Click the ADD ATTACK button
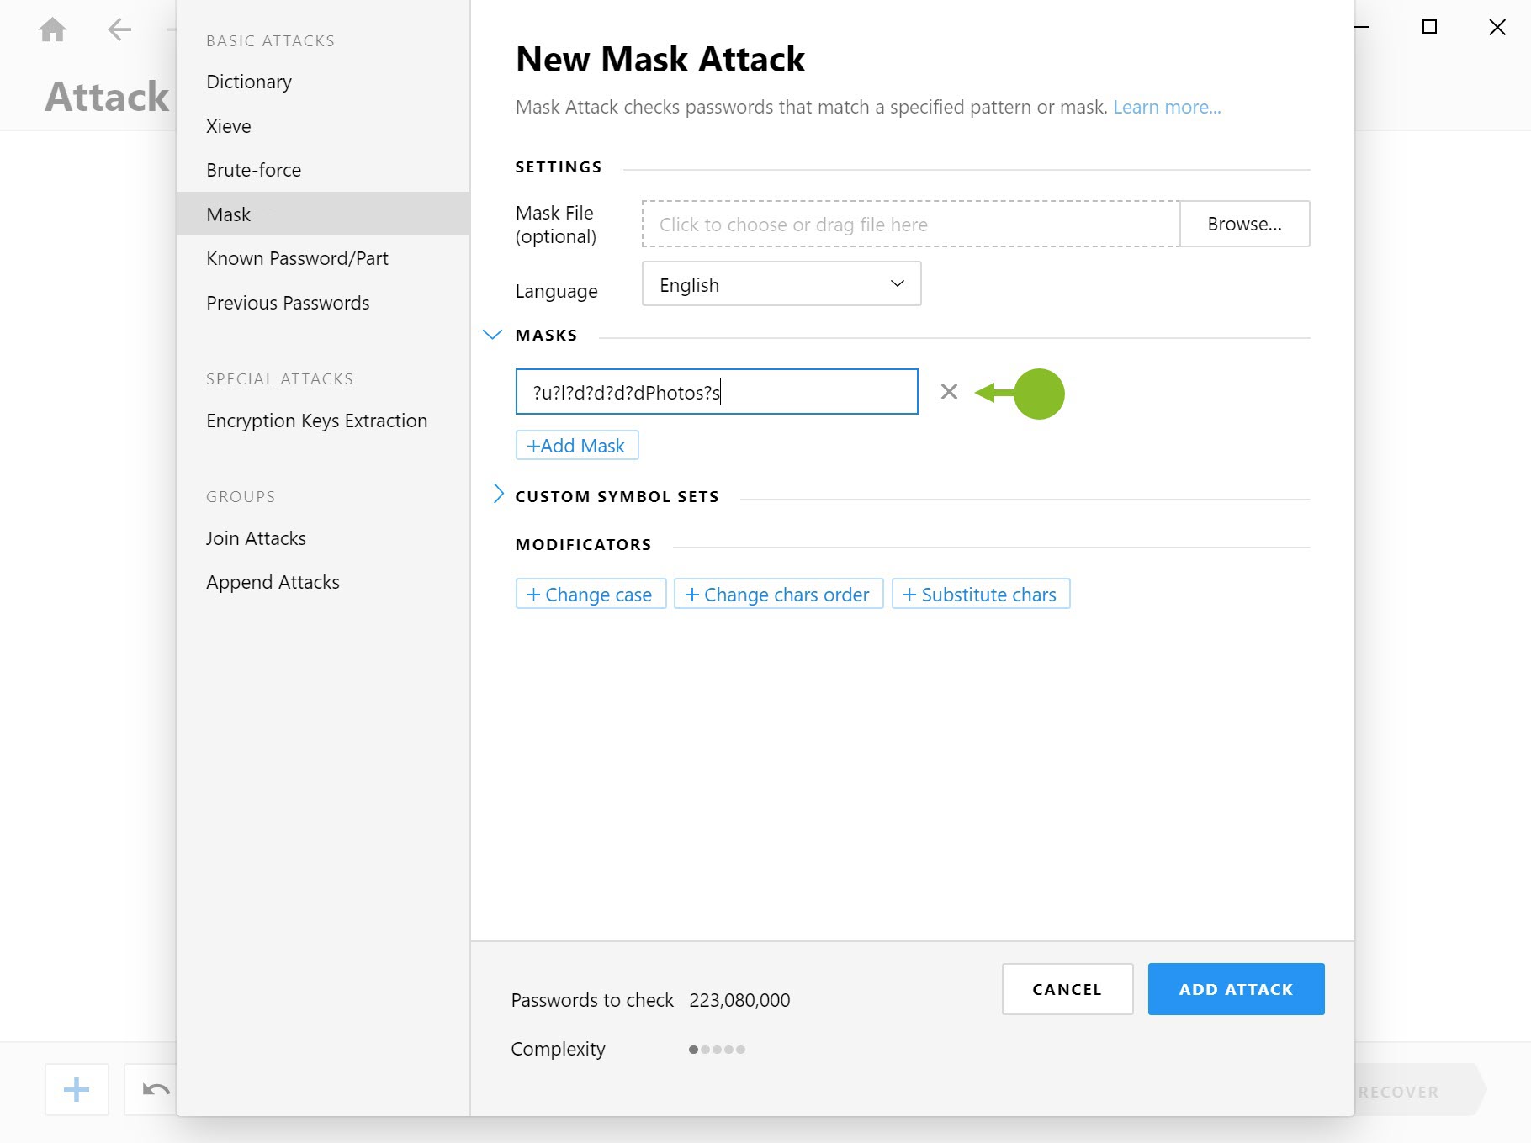The image size is (1531, 1143). 1236,988
